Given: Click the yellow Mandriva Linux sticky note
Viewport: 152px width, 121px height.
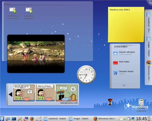Looking at the screenshot, I should coord(126,24).
